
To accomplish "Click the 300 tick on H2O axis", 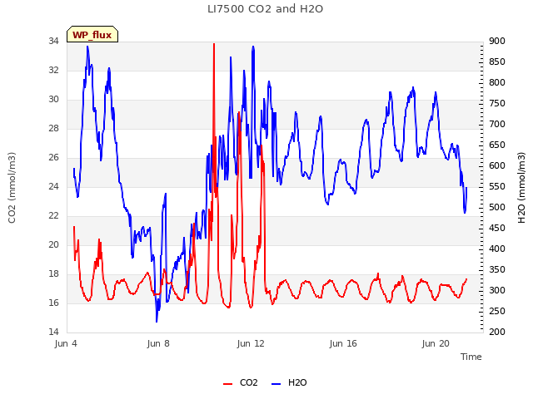I will 497,290.
